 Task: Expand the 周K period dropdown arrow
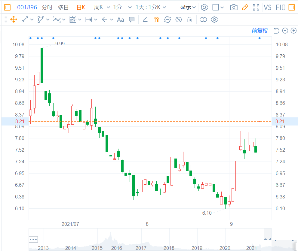[109, 7]
